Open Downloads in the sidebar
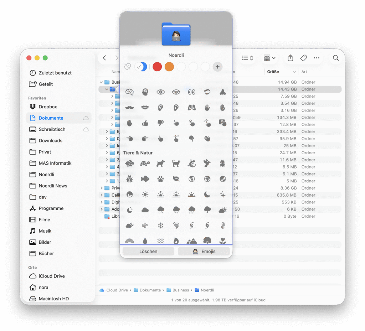This screenshot has height=331, width=365. tap(51, 140)
